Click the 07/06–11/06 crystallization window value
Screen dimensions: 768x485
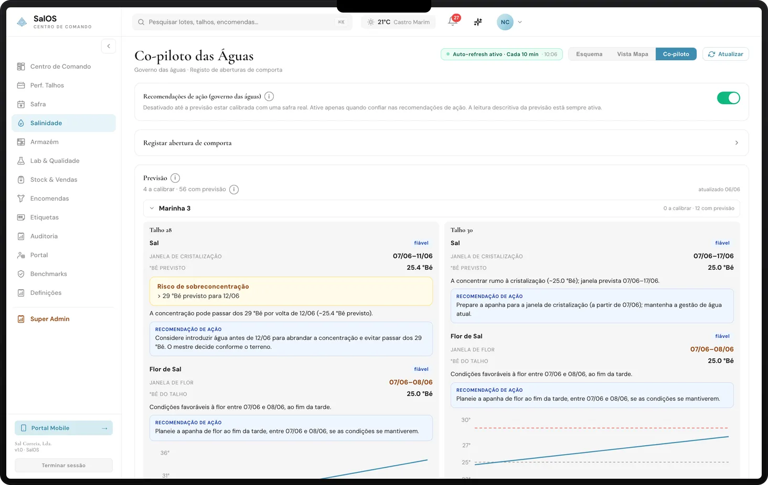tap(413, 256)
